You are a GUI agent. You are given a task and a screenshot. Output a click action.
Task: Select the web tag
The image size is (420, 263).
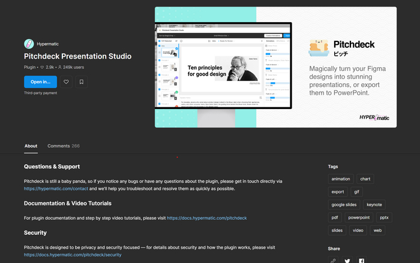pyautogui.click(x=377, y=231)
